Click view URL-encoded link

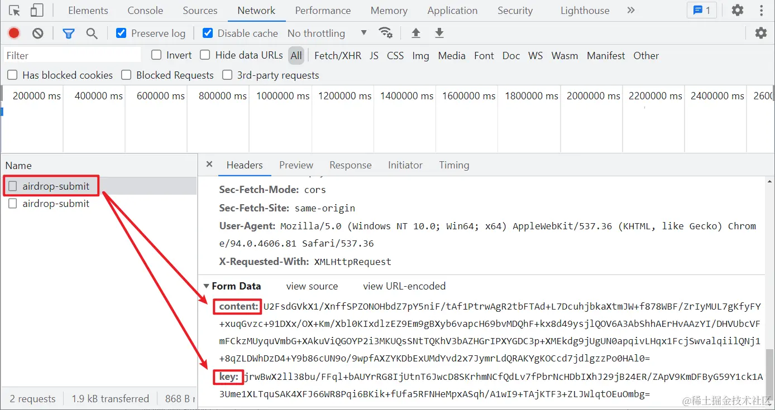pyautogui.click(x=404, y=286)
